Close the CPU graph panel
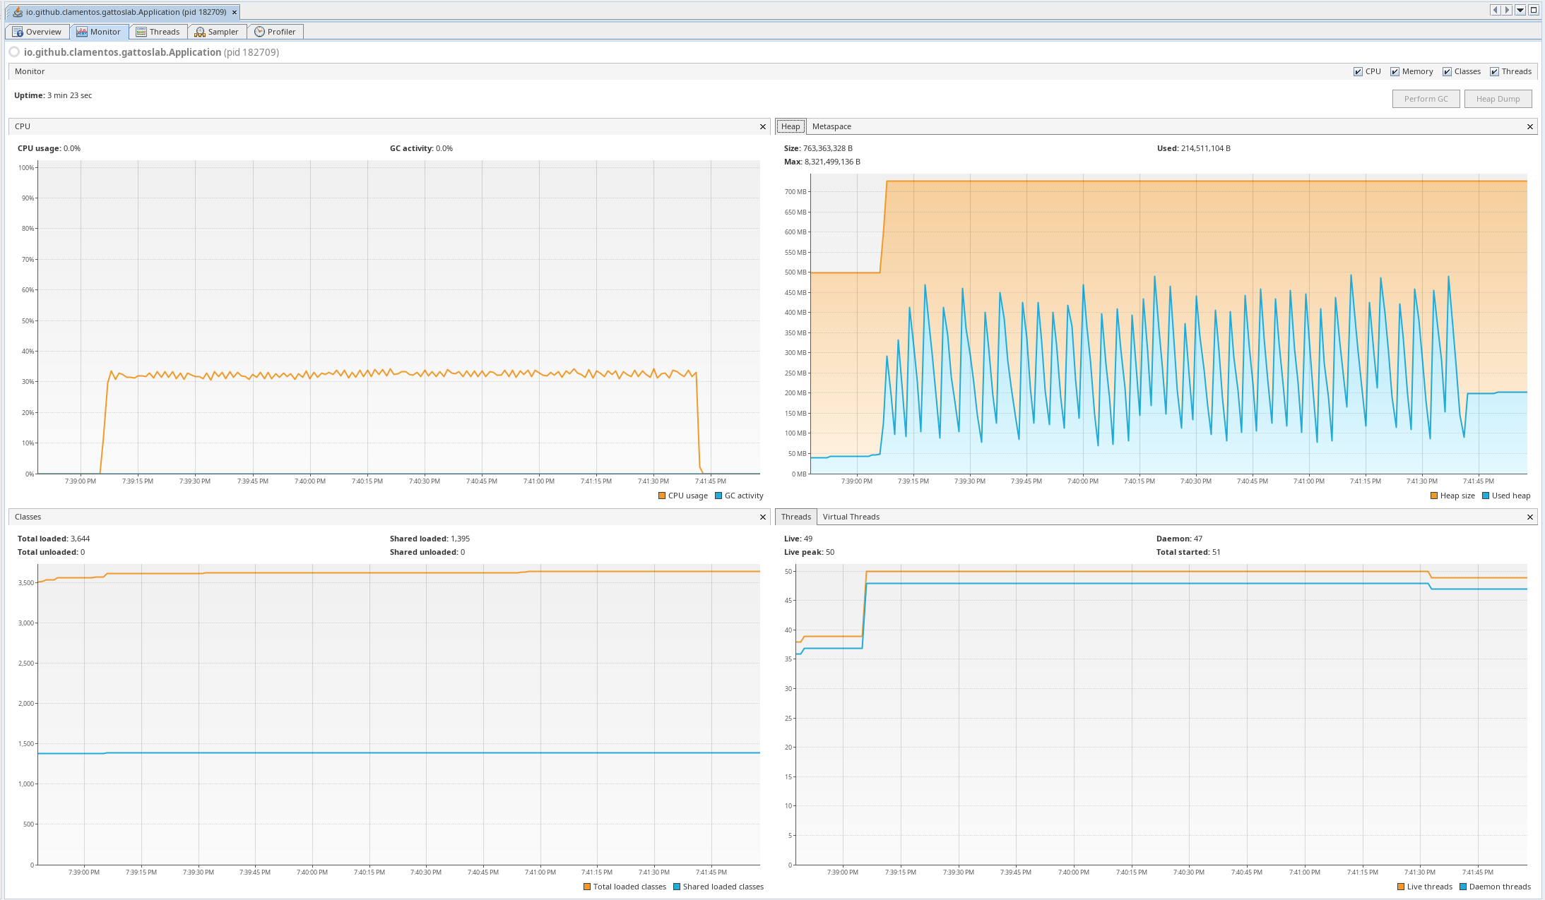 763,126
